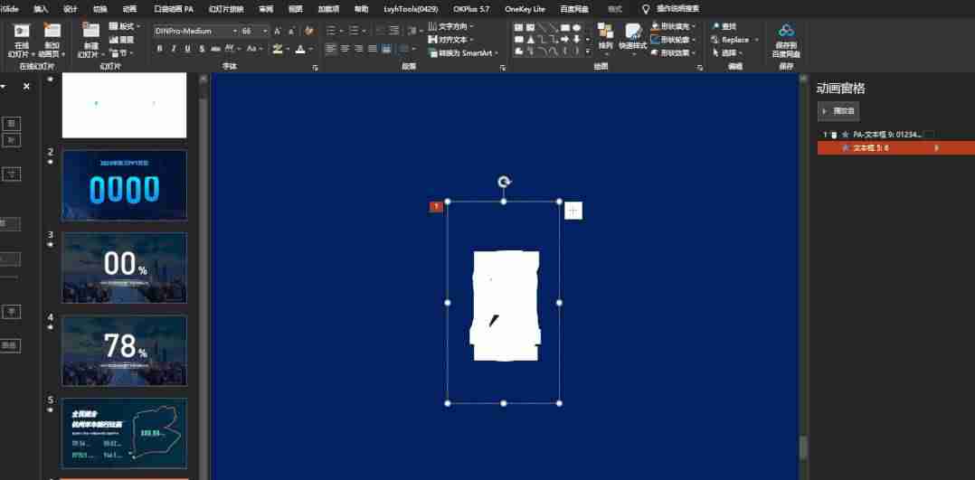The width and height of the screenshot is (975, 480).
Task: Expand the Shape Fill dropdown
Action: coord(694,26)
